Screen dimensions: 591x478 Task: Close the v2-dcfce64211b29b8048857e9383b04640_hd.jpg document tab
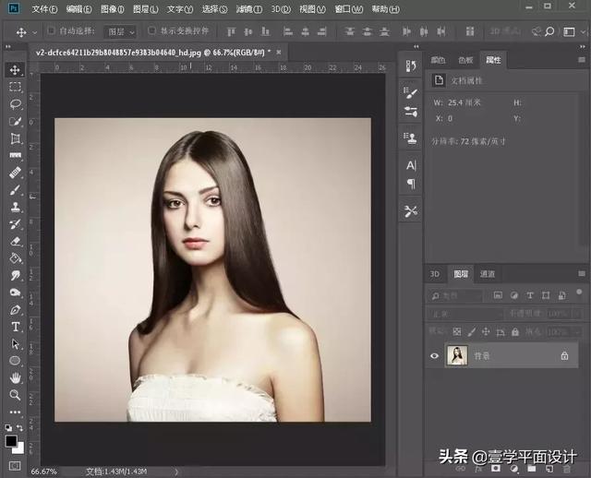point(279,53)
